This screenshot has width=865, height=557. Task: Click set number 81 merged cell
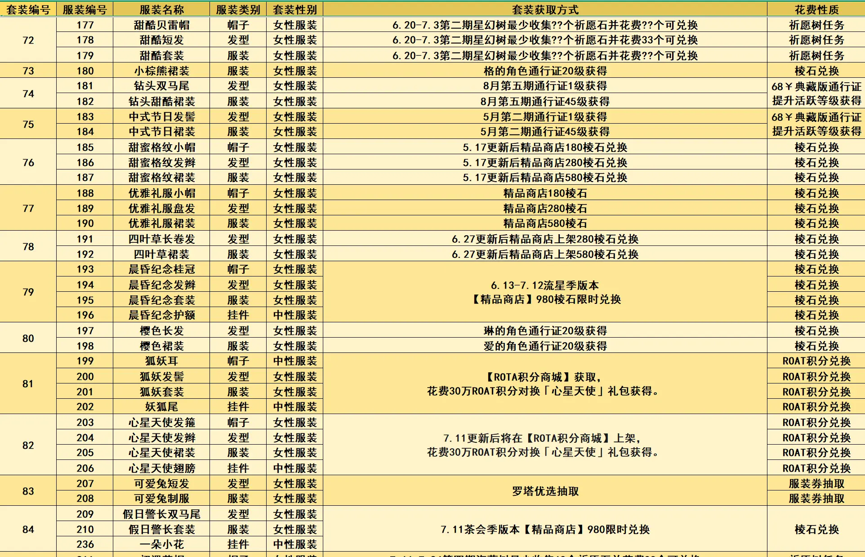click(28, 384)
